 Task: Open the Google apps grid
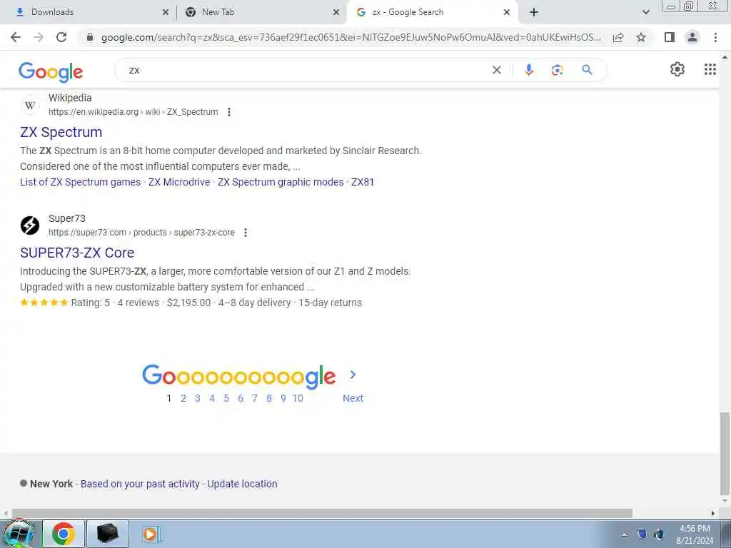(710, 69)
